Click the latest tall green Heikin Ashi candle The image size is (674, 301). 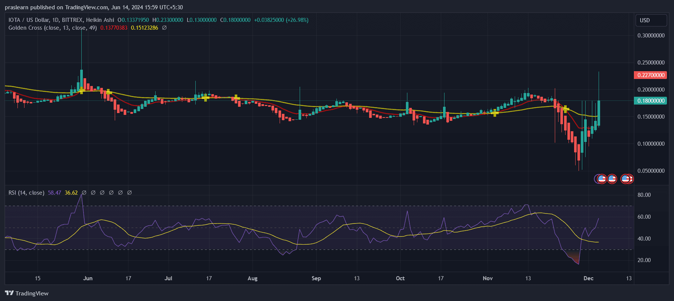click(599, 113)
